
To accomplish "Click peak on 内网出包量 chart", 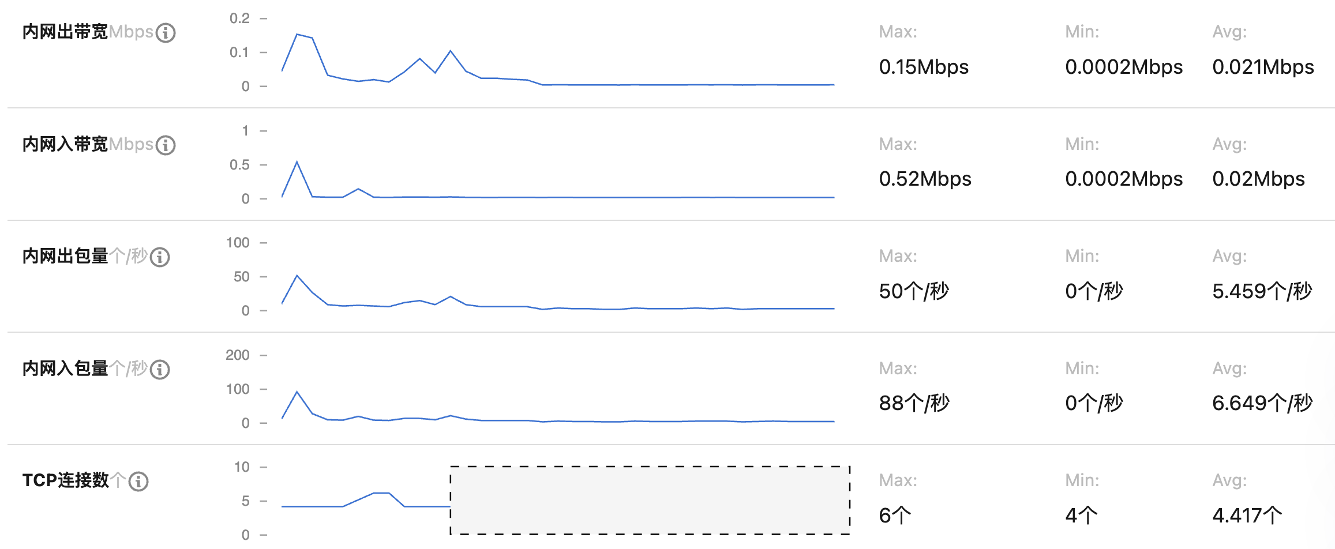I will tap(297, 276).
